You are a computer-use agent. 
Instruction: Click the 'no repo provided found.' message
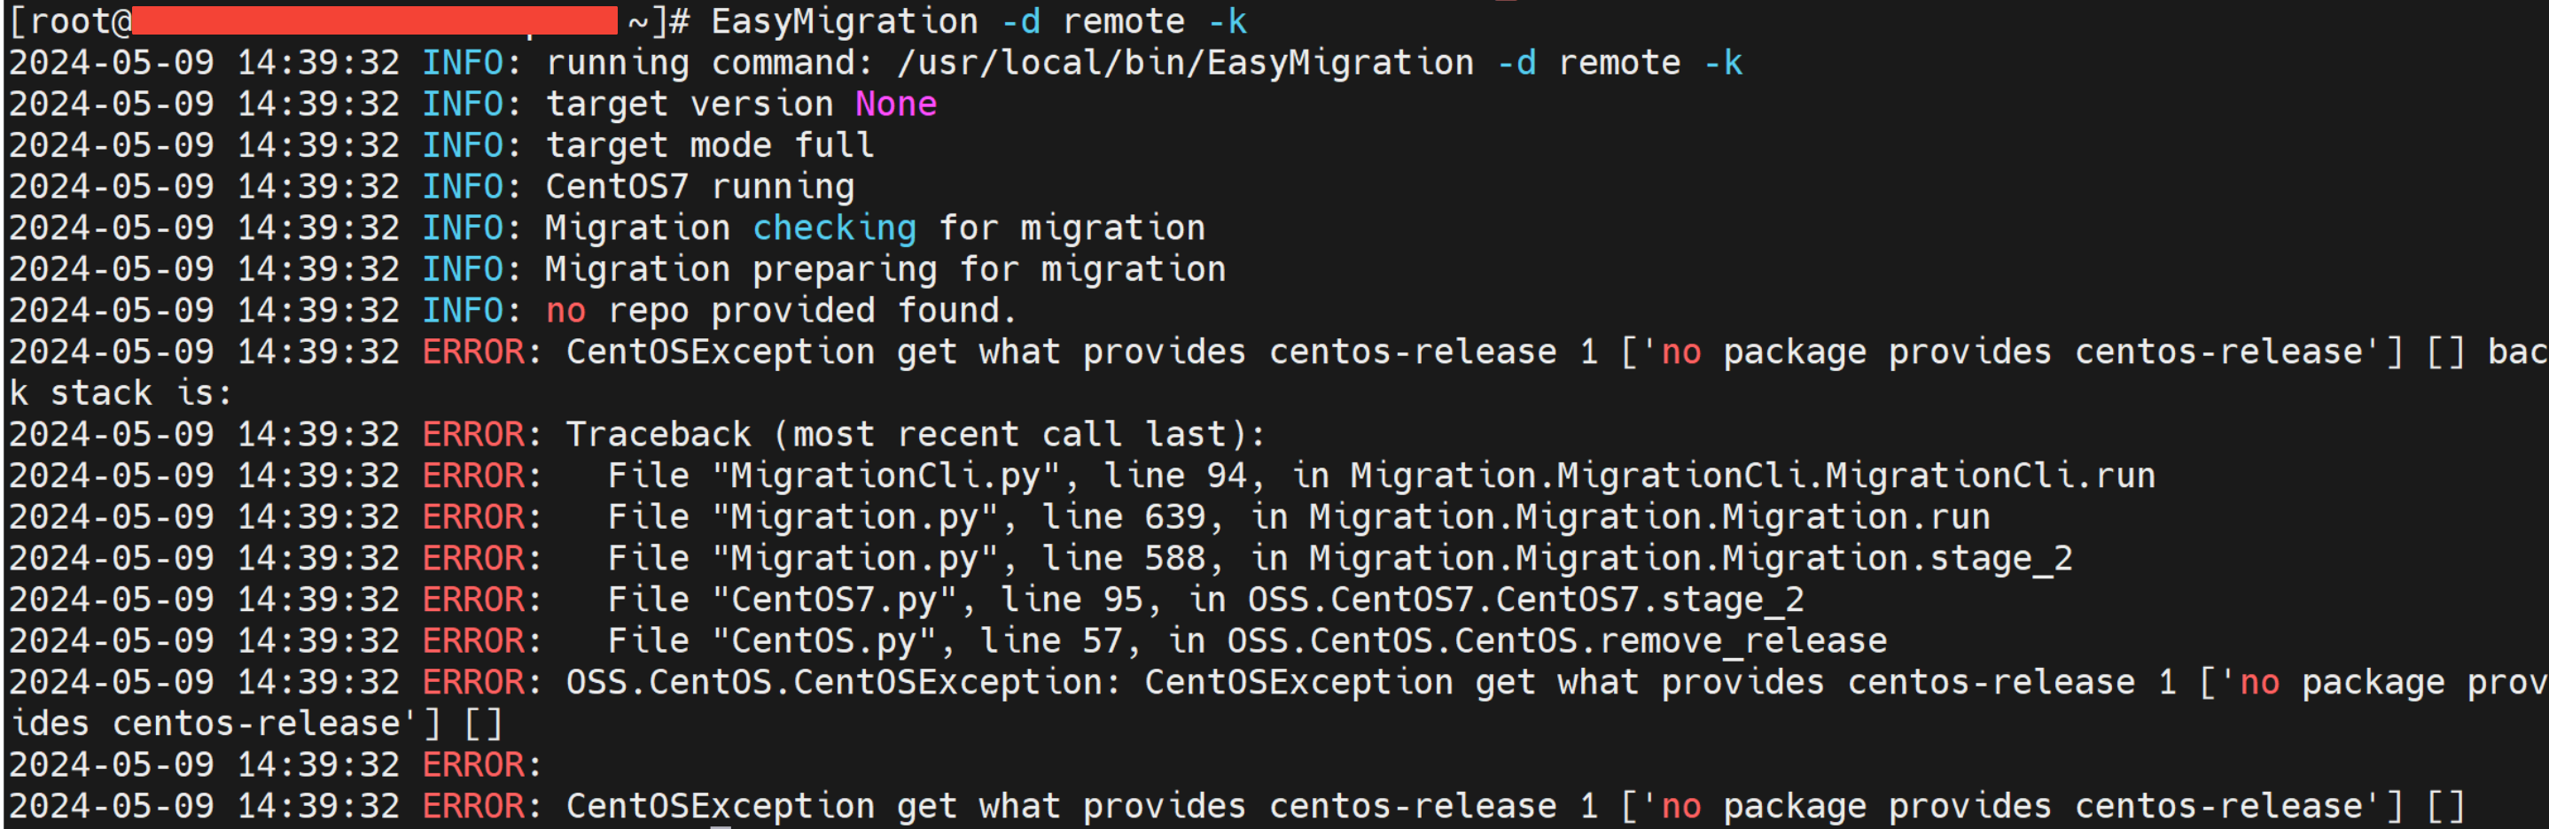(x=781, y=311)
